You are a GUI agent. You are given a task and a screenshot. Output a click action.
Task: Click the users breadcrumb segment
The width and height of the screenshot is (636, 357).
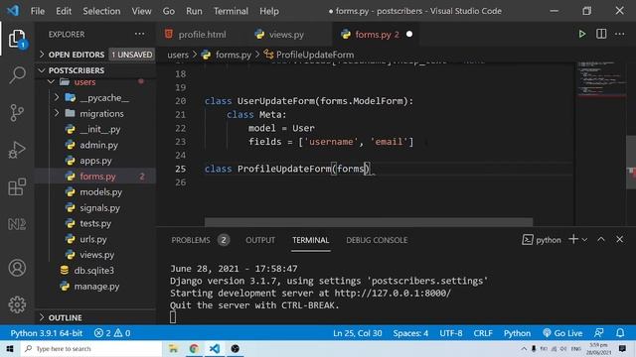[x=178, y=55]
